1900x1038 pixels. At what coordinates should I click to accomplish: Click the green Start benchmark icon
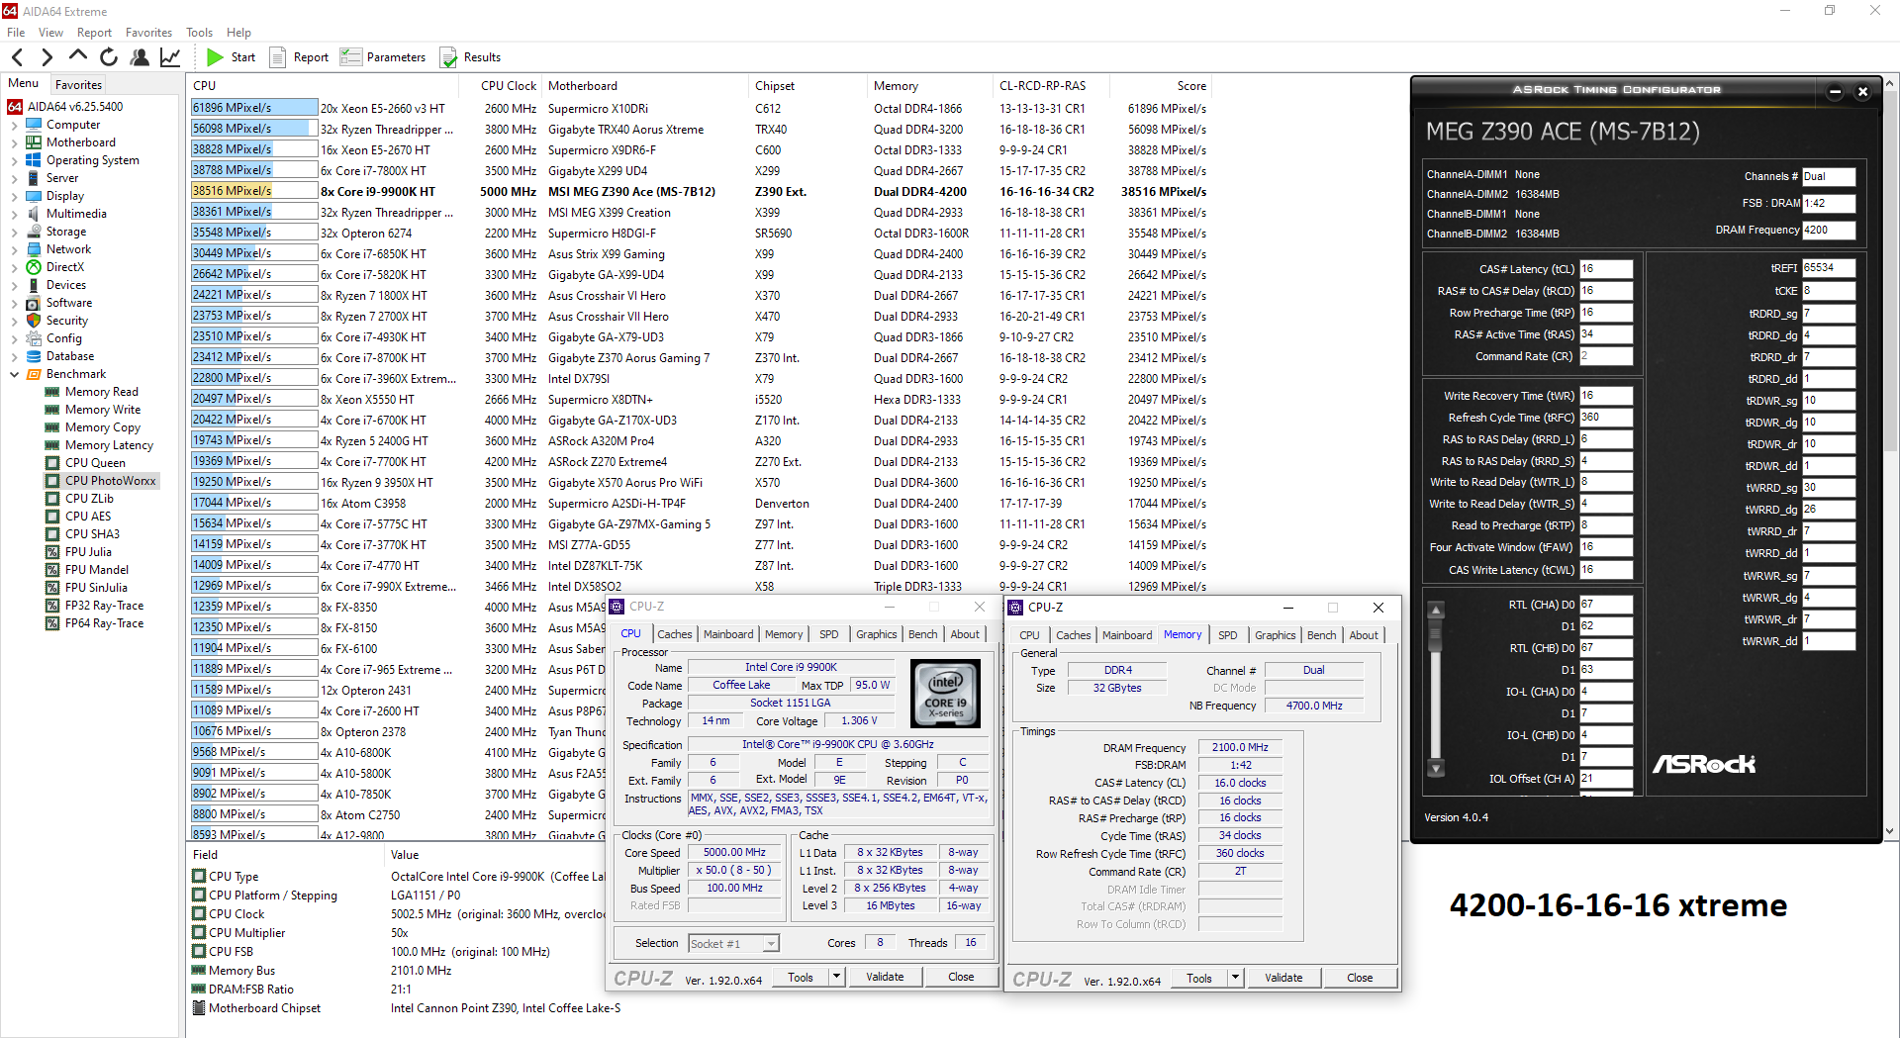tap(215, 57)
